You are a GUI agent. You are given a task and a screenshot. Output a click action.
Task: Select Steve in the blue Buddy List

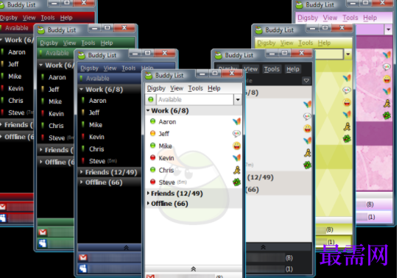97,161
